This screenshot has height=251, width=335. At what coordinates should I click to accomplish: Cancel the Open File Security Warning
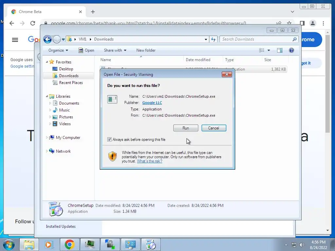[214, 128]
